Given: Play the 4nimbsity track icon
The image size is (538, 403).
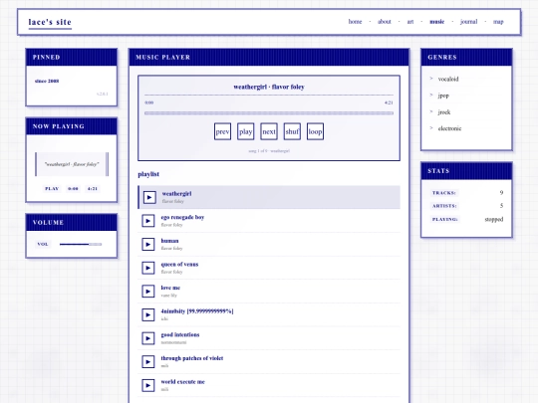Looking at the screenshot, I should (148, 314).
